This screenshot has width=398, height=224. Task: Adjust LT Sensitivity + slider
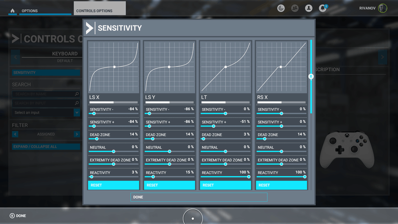[x=225, y=126]
